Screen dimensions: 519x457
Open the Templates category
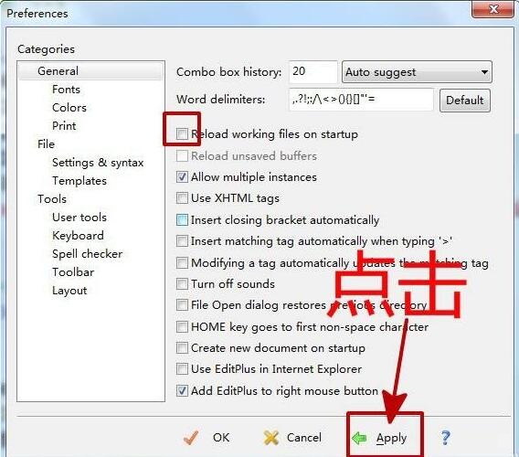[79, 181]
